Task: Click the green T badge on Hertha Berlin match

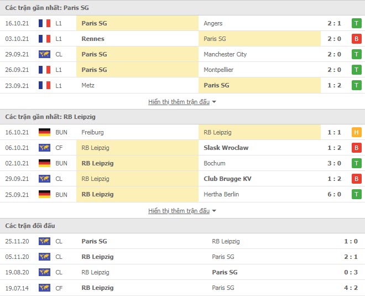Action: pos(356,194)
